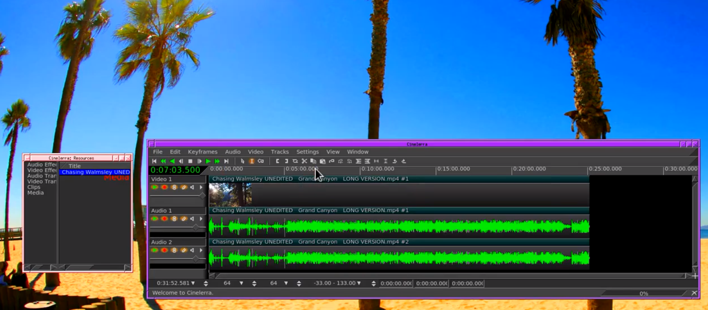The image size is (708, 310).
Task: Toggle play track on Audio 2
Action: (154, 250)
